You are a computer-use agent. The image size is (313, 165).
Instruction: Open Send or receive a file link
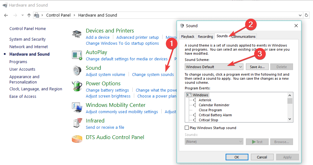pyautogui.click(x=105, y=127)
